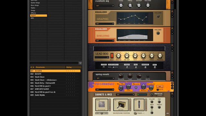Click the preset search input field
This screenshot has height=116, width=206.
tap(54, 63)
